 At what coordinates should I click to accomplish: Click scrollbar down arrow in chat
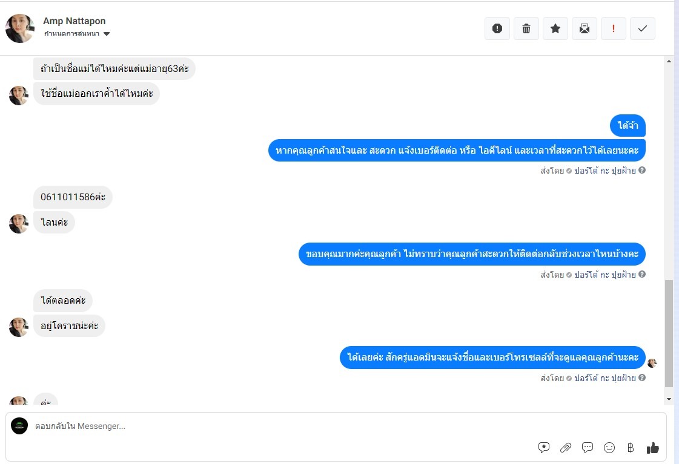pyautogui.click(x=669, y=399)
